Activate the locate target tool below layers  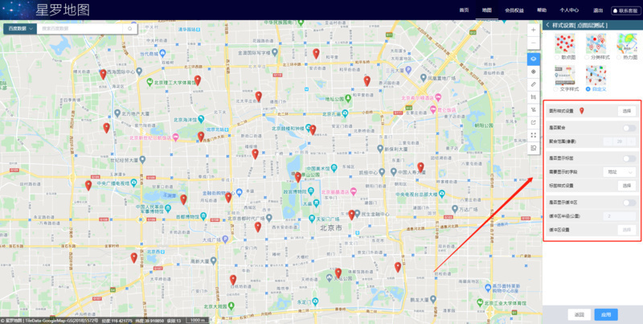pos(534,72)
